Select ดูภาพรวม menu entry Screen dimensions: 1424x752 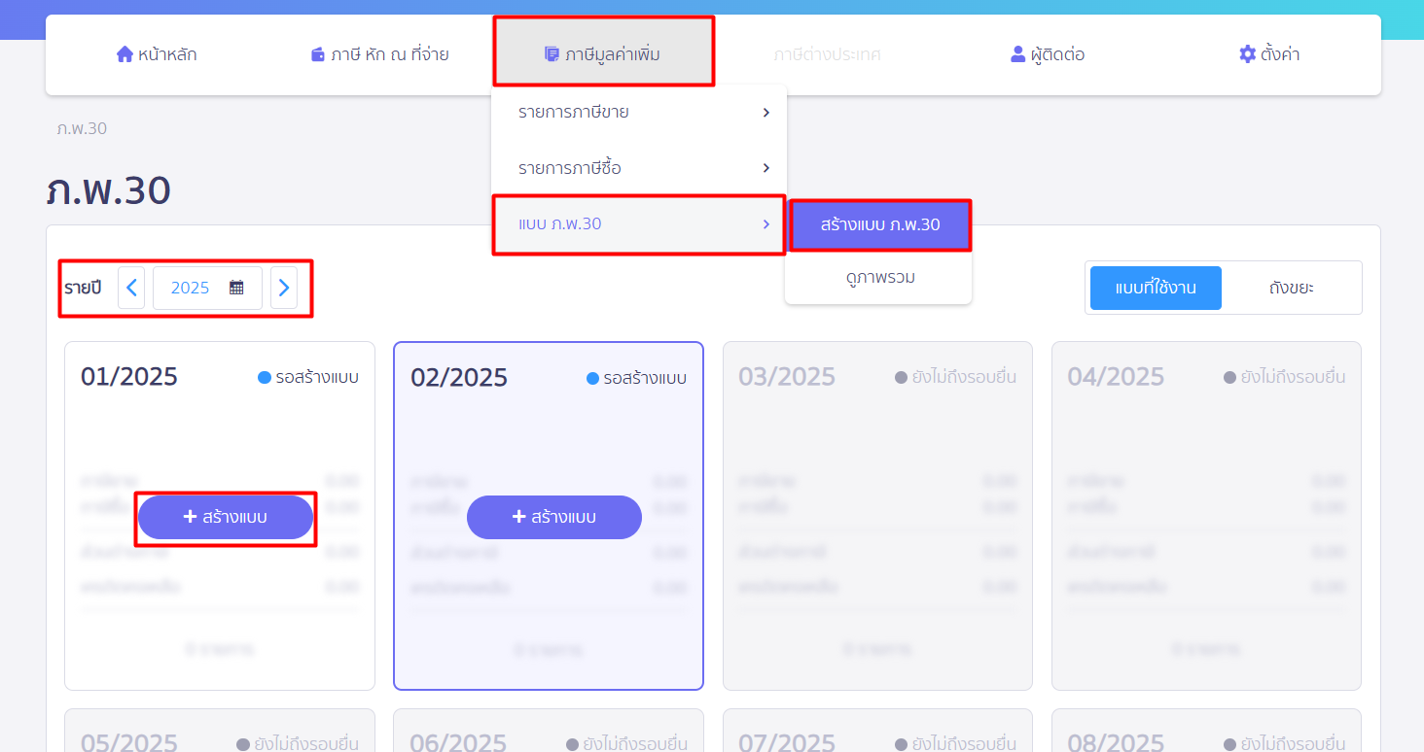[x=879, y=278]
